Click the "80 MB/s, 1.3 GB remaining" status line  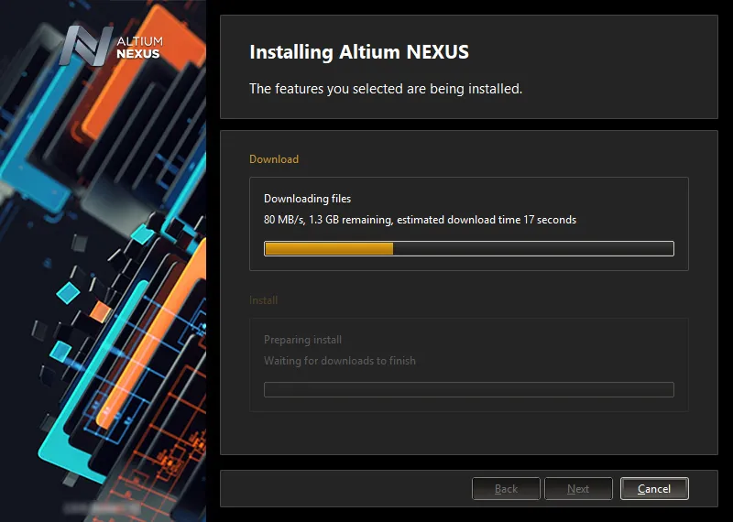[x=328, y=220]
